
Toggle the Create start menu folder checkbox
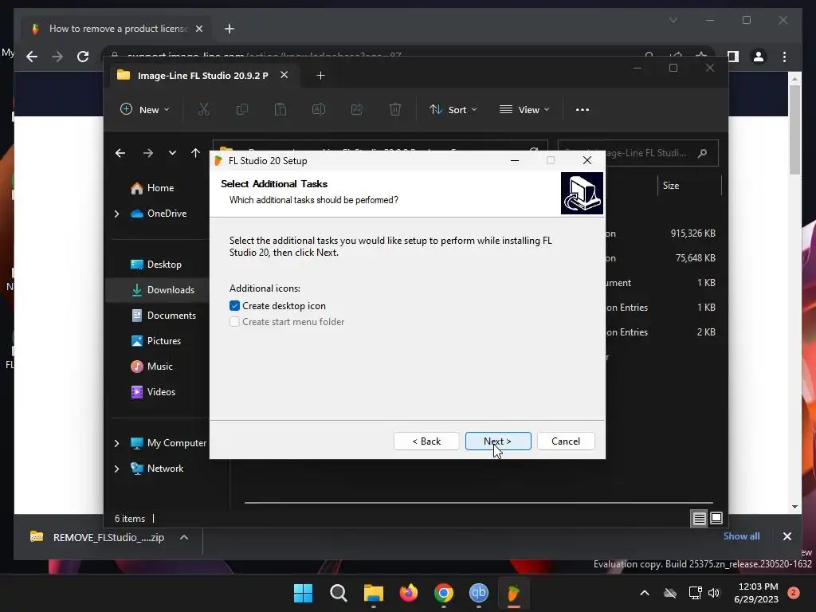click(x=235, y=322)
